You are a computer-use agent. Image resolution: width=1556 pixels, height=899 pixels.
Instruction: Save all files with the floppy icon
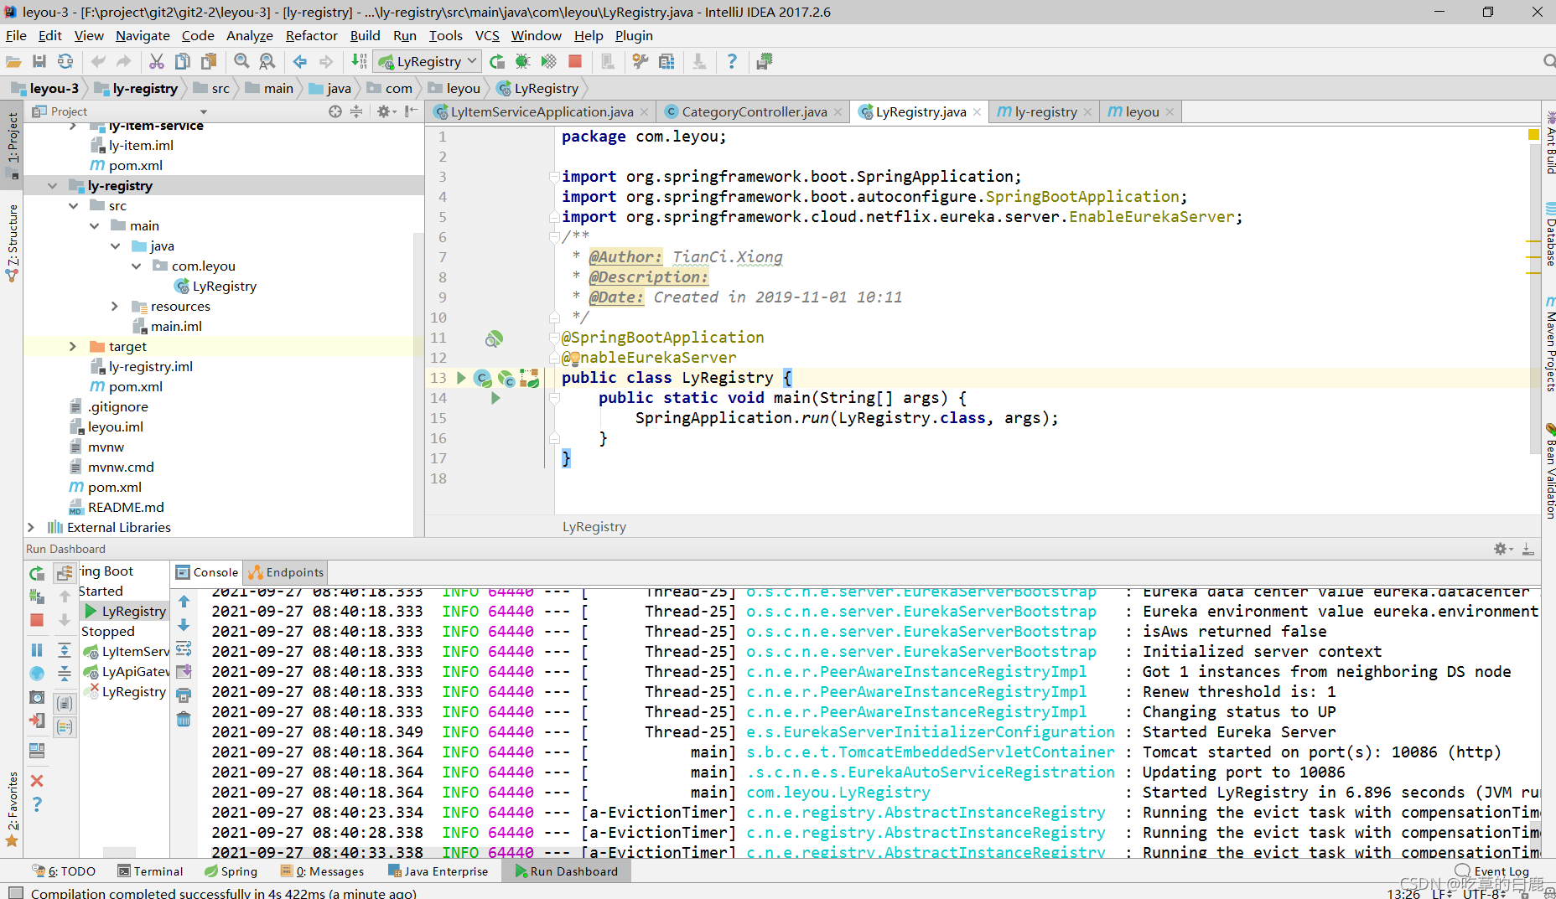click(x=39, y=61)
